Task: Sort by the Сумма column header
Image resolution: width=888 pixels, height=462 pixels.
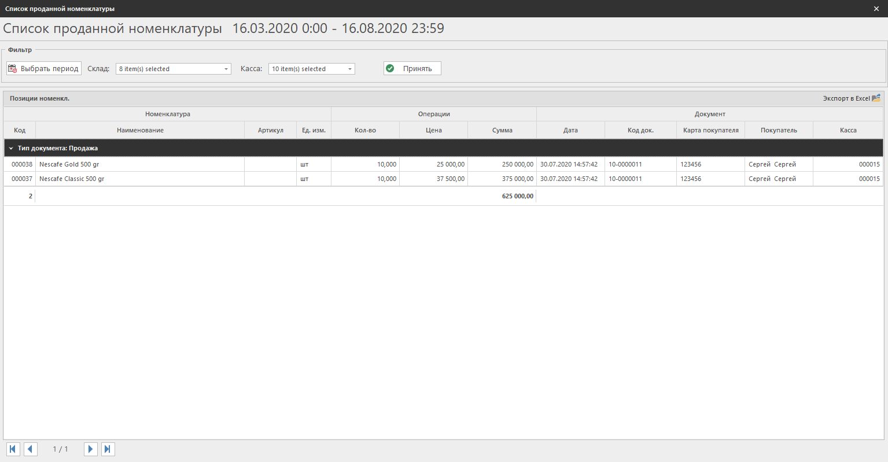Action: 502,131
